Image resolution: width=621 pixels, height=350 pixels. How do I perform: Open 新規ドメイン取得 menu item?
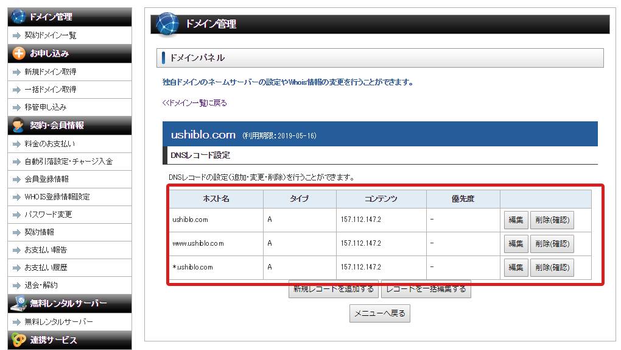pos(51,72)
